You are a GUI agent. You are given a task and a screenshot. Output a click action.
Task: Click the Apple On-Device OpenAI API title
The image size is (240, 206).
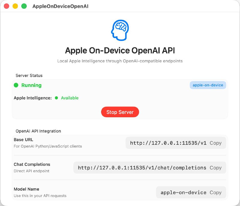(x=120, y=50)
